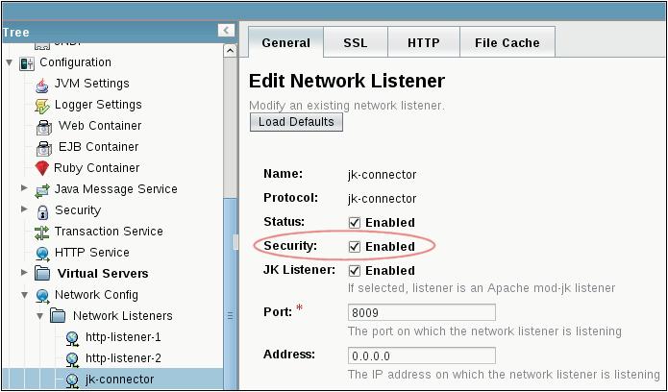Click the Ruby Container gem icon
668x392 pixels.
pos(41,168)
